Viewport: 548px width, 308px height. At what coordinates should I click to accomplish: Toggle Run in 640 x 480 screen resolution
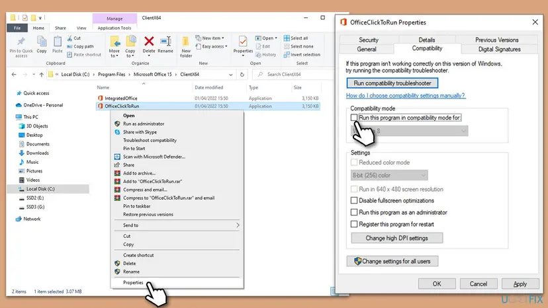[354, 189]
